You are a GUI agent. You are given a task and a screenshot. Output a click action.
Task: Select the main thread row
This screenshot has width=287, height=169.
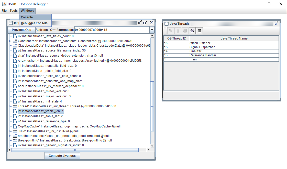[x=221, y=59]
